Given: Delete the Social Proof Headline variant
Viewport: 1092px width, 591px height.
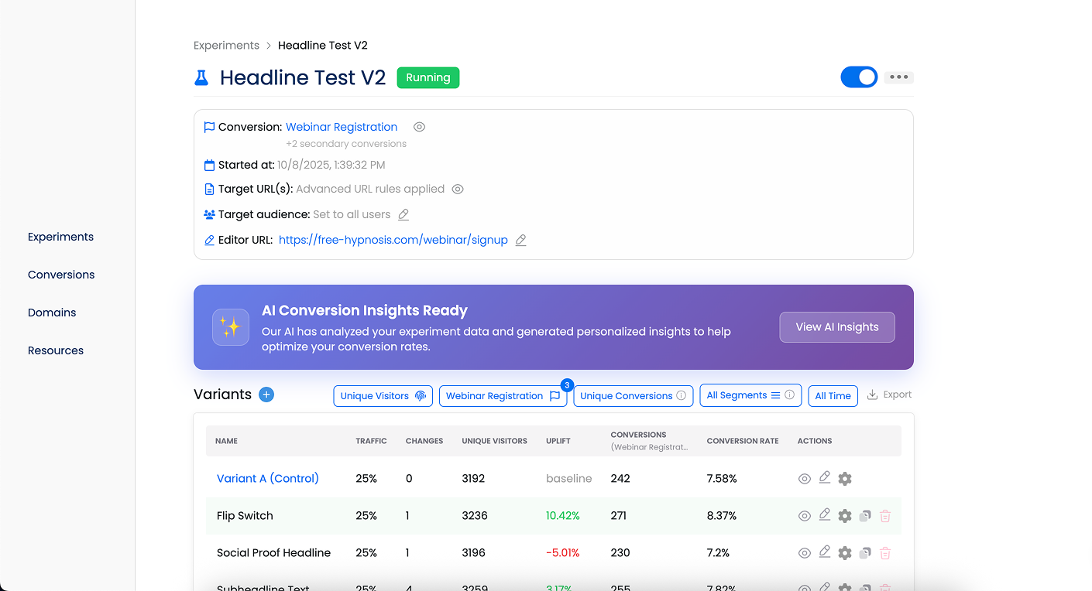Looking at the screenshot, I should (884, 552).
